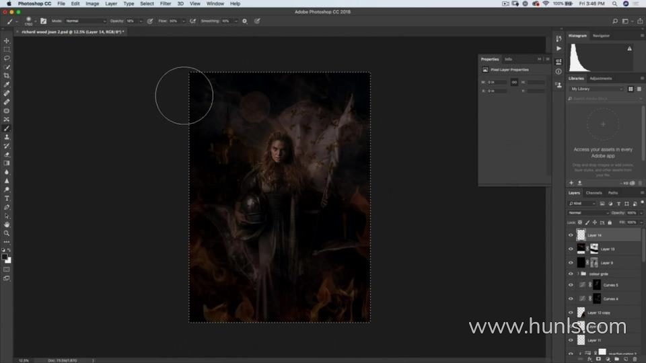This screenshot has height=363, width=646.
Task: Hide Layer 13 visibility eye
Action: click(x=571, y=249)
